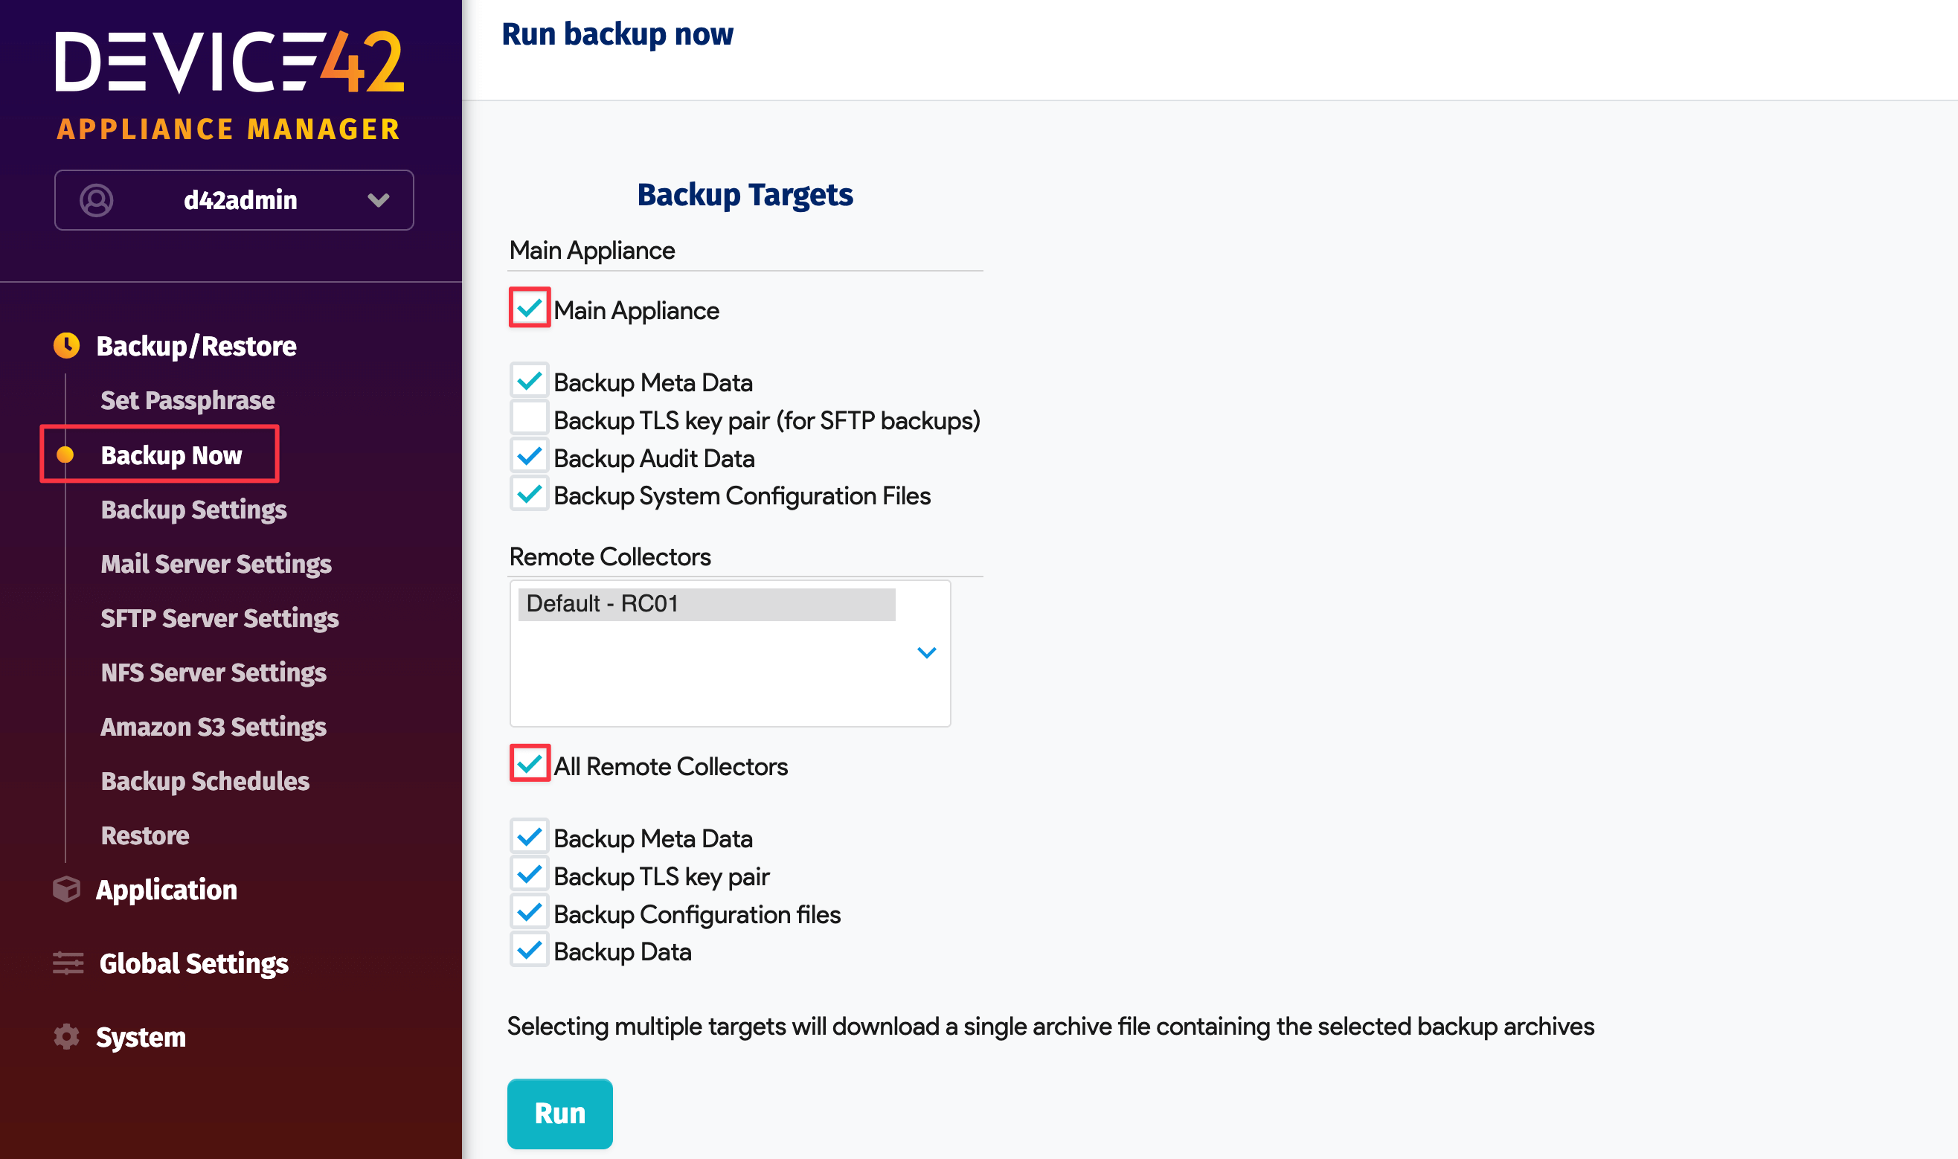
Task: Open Mail Server Settings
Action: (x=216, y=563)
